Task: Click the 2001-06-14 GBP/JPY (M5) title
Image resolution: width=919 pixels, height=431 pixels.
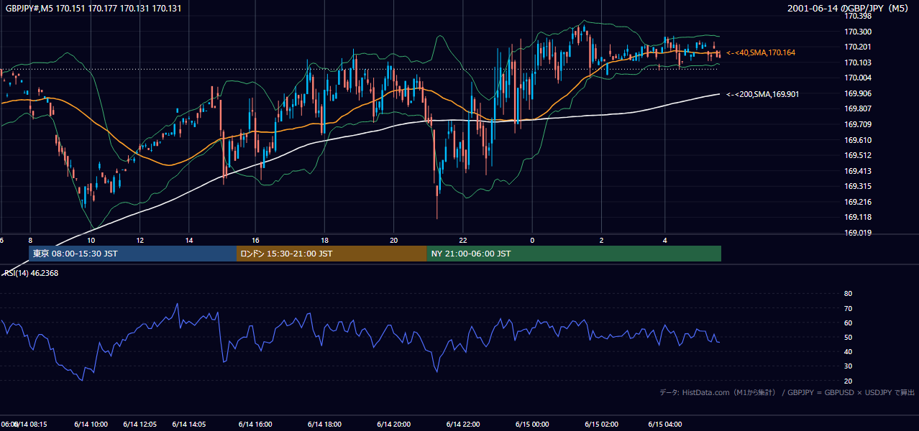Action: tap(849, 8)
